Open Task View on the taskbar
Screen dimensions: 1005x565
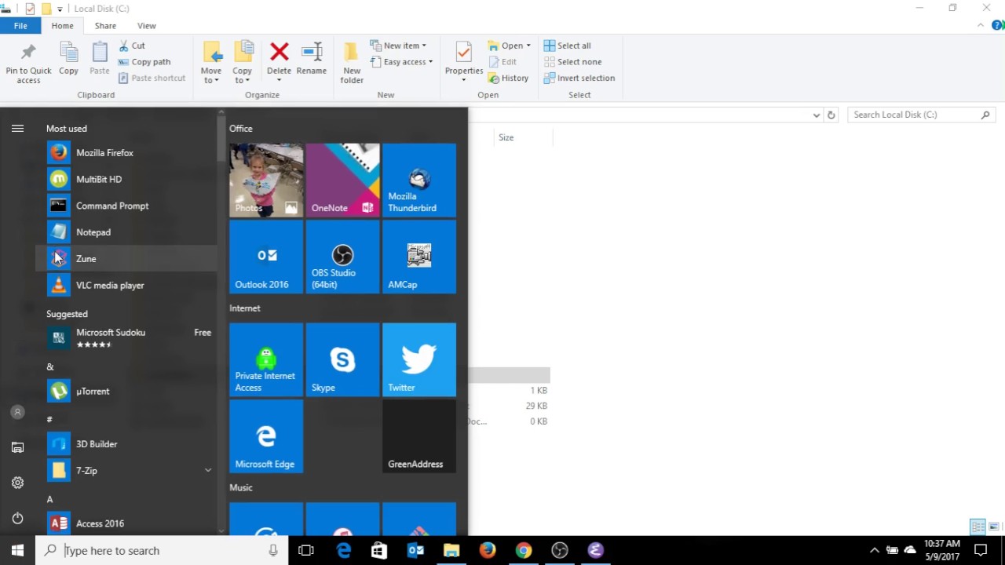point(306,551)
